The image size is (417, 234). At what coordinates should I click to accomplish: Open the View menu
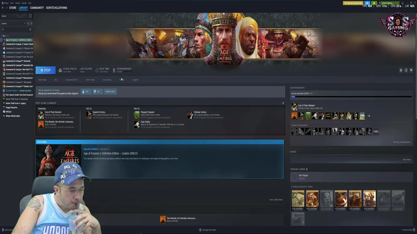(12, 3)
